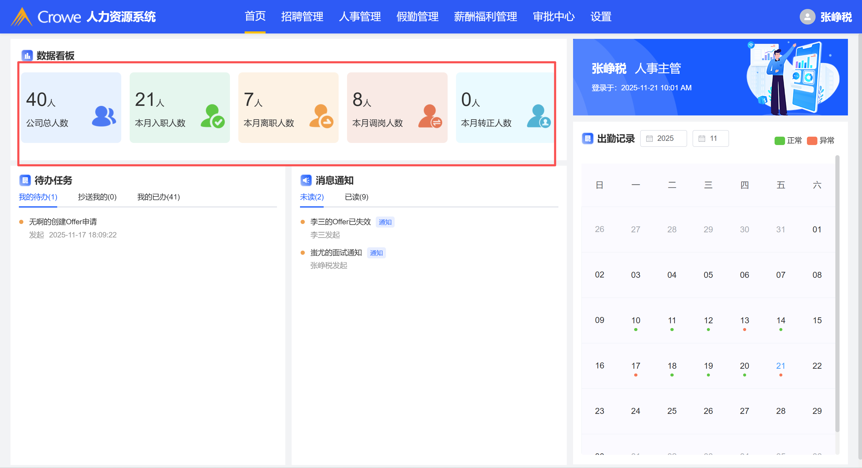
Task: Click the monthly transfers red icon
Action: (430, 116)
